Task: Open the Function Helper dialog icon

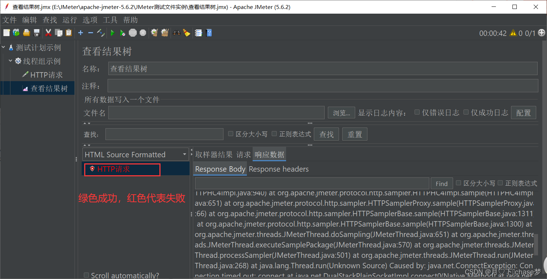Action: [x=198, y=33]
